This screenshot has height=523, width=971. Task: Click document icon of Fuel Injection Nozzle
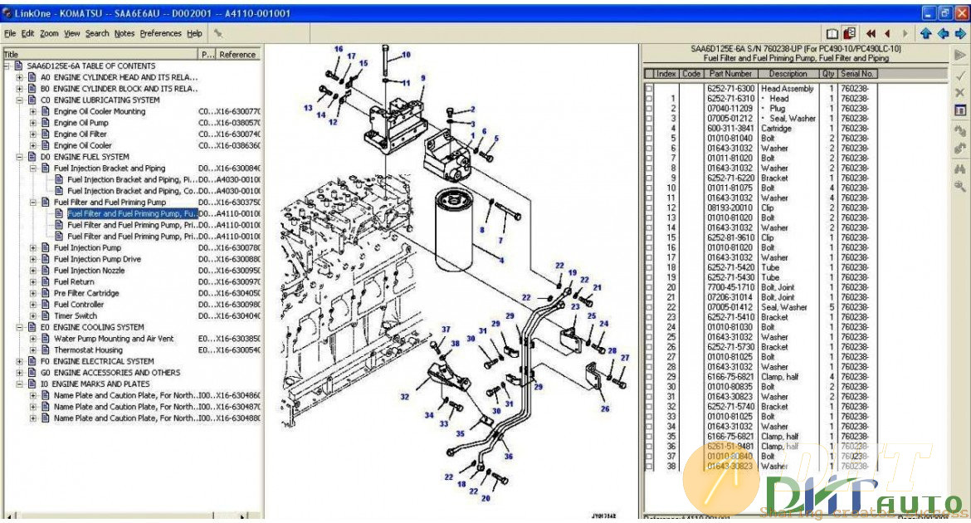point(45,271)
